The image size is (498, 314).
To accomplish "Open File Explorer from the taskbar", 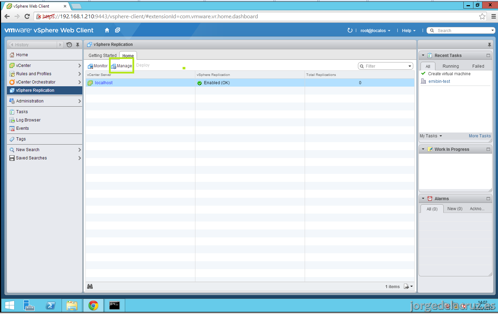I will pyautogui.click(x=72, y=305).
